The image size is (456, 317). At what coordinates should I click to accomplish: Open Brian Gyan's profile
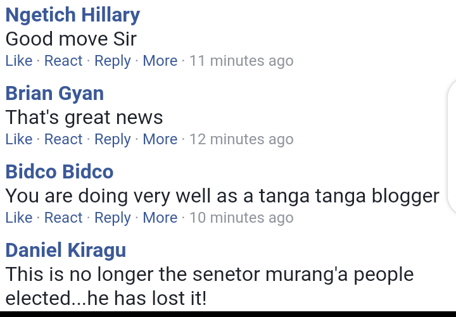[54, 94]
